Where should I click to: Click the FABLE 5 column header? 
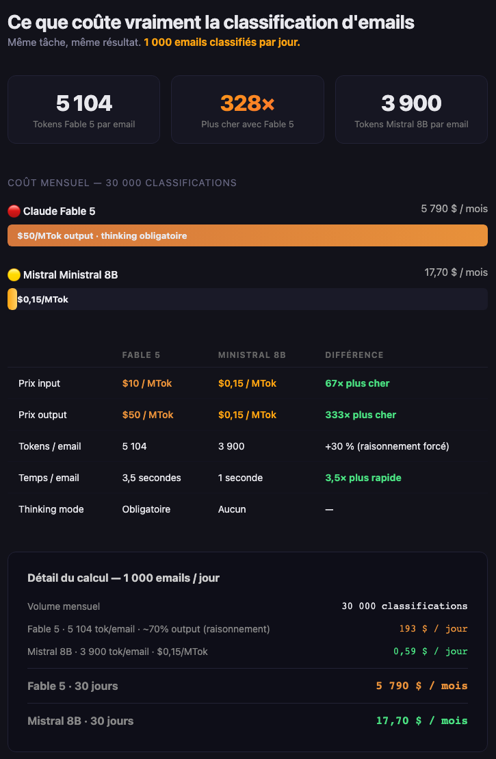pyautogui.click(x=142, y=355)
